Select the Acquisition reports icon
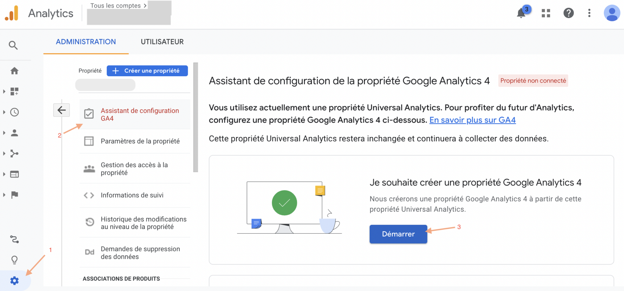This screenshot has width=624, height=291. [14, 153]
